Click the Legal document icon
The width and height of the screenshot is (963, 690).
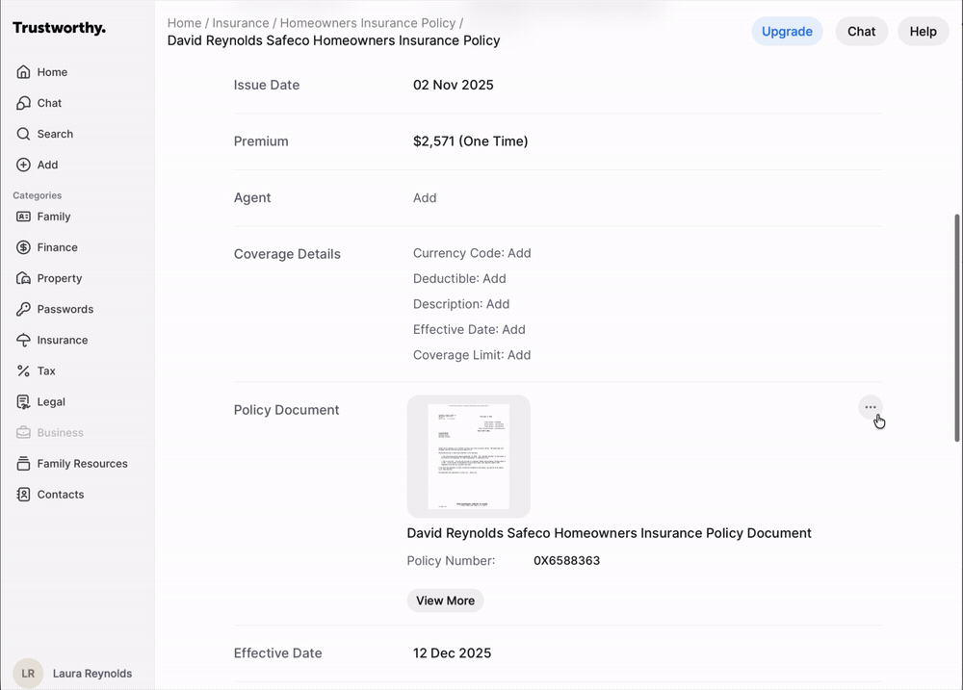(x=23, y=401)
